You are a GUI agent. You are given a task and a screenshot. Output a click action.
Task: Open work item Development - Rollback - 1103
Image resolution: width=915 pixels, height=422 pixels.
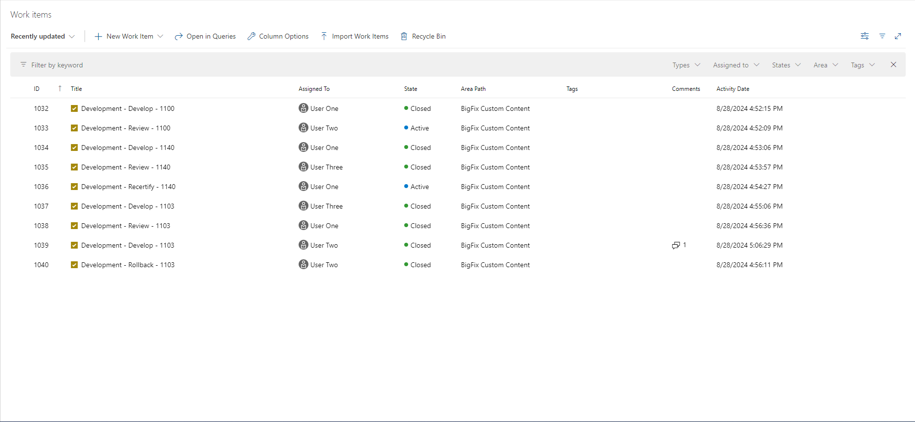128,265
